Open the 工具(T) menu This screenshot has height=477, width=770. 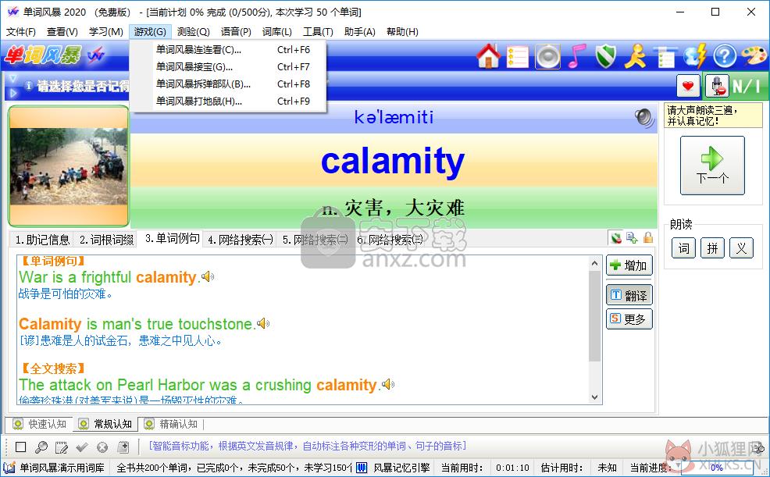tap(318, 32)
